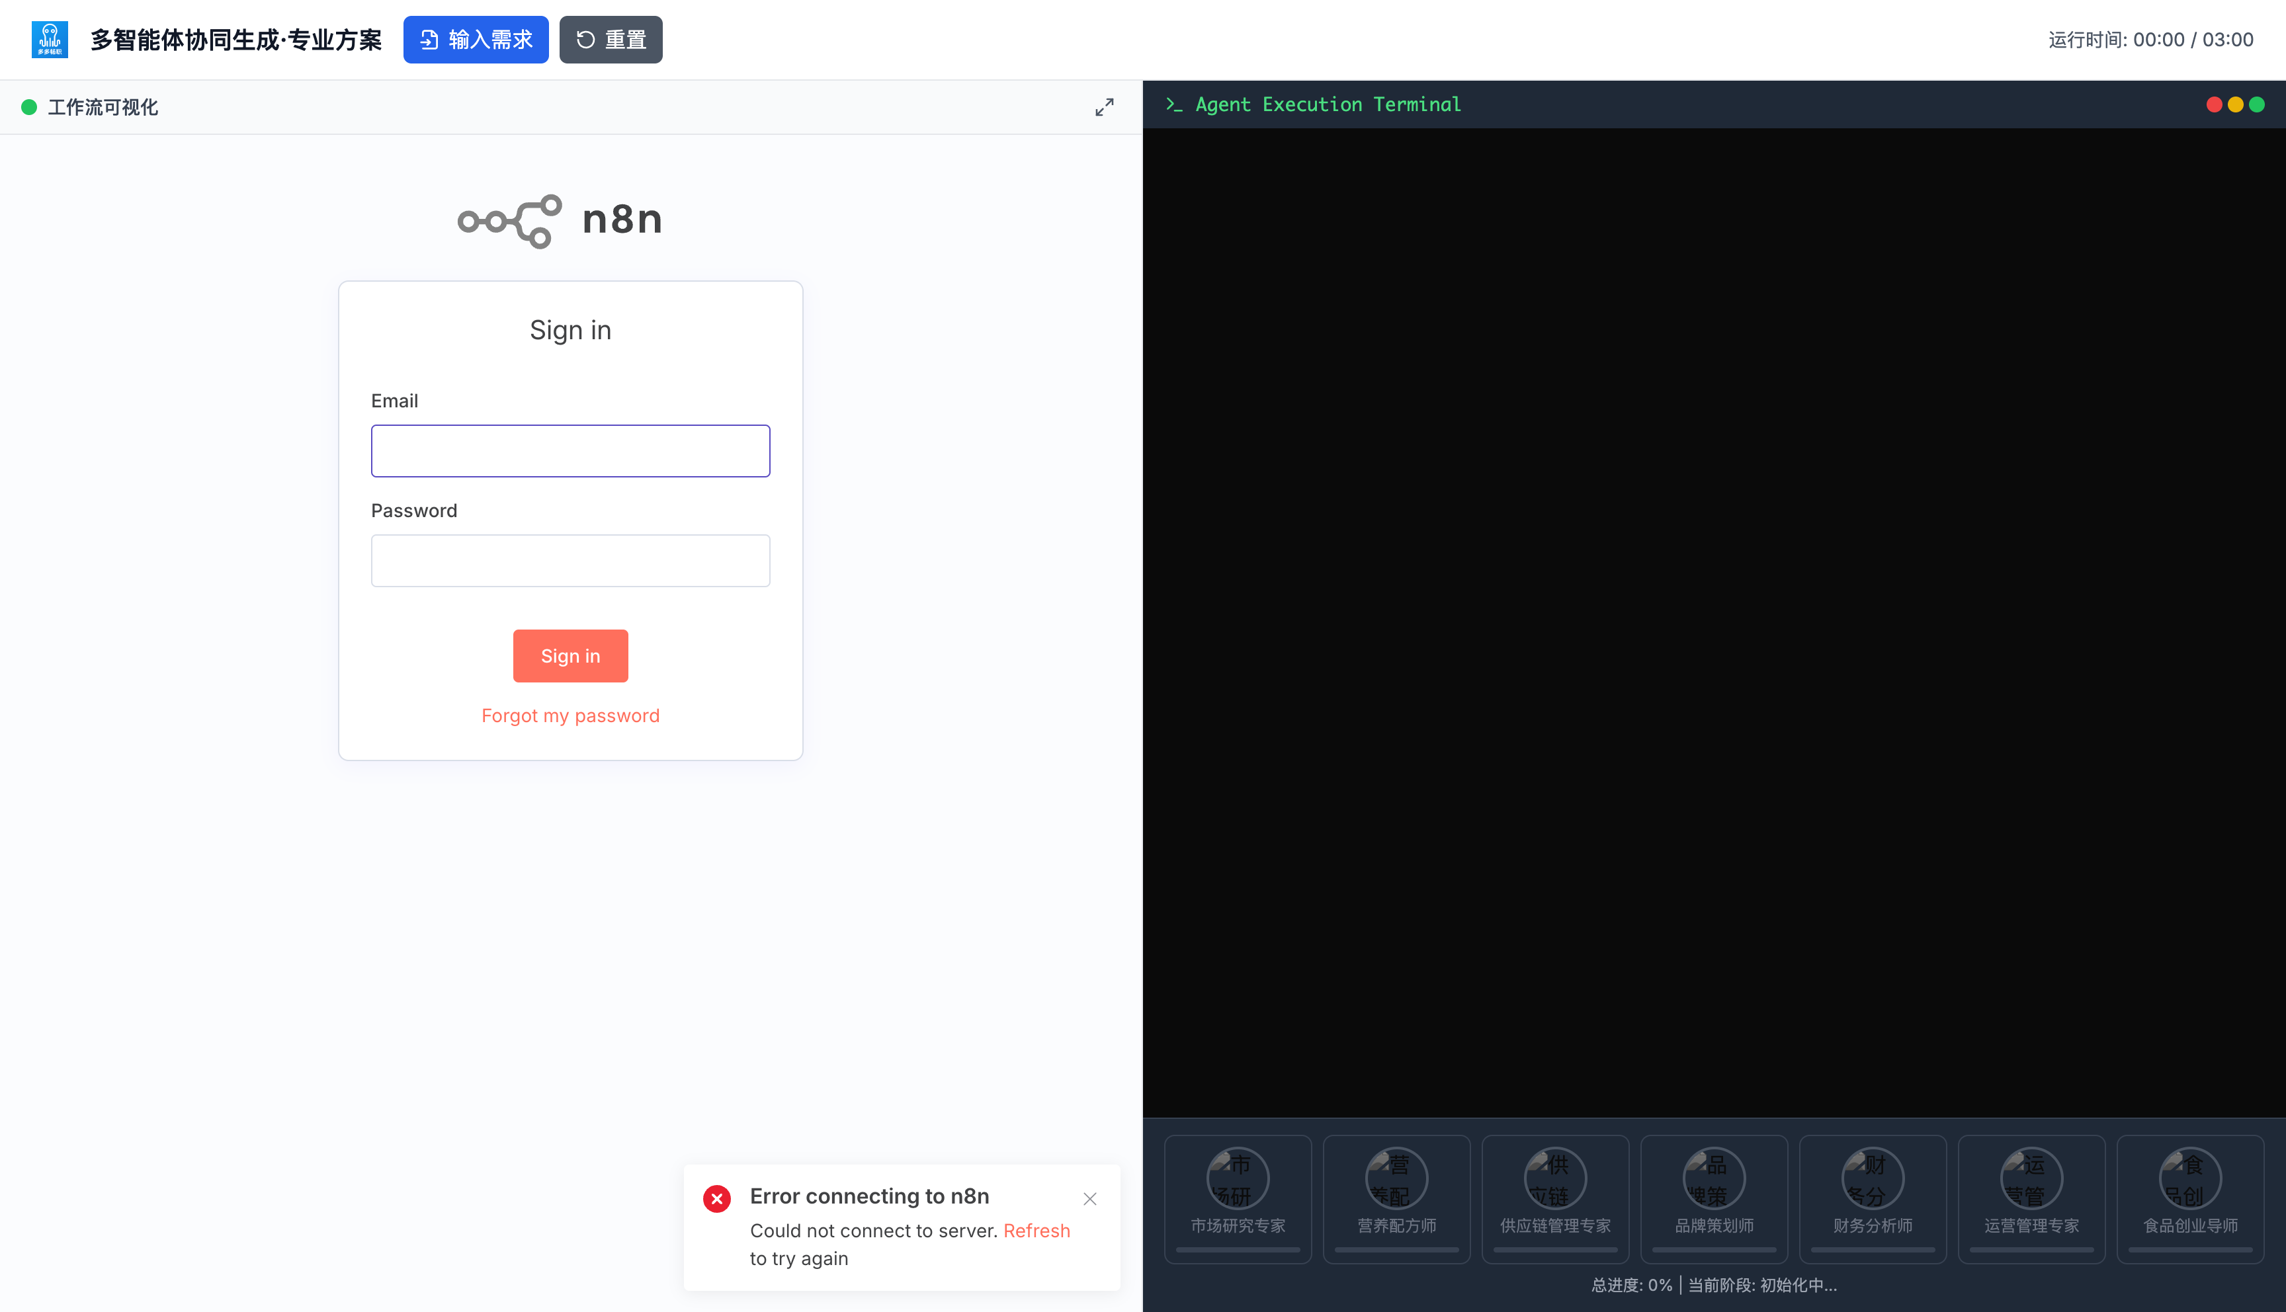Click the red error icon in the notification
The height and width of the screenshot is (1312, 2286).
[x=716, y=1198]
